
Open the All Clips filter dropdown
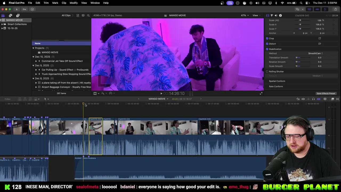(x=68, y=15)
